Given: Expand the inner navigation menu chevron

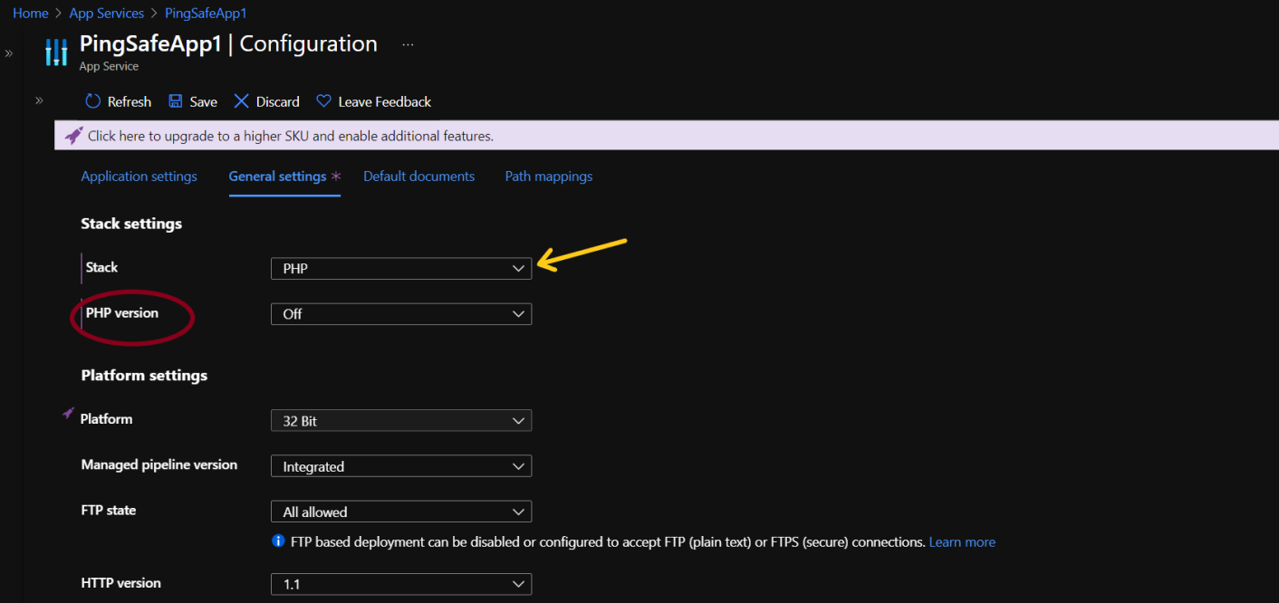Looking at the screenshot, I should click(x=39, y=100).
